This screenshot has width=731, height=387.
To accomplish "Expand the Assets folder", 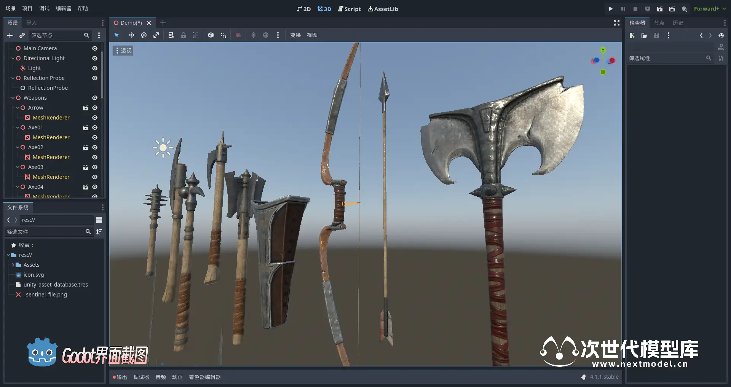I will tap(13, 265).
